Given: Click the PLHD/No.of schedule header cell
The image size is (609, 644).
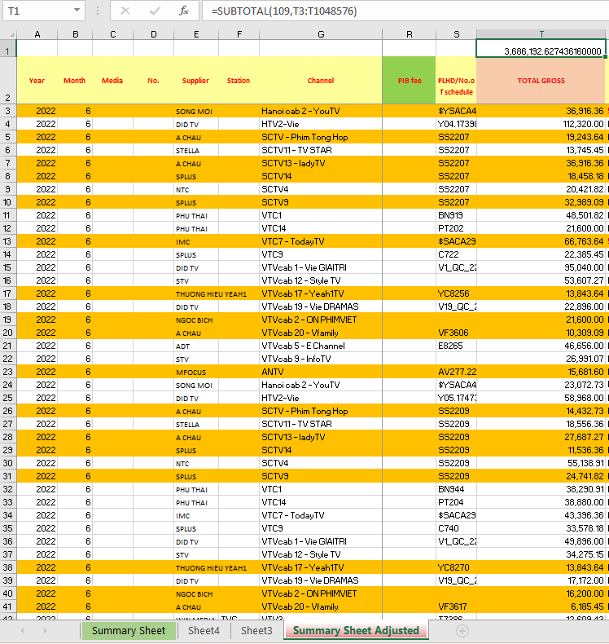Looking at the screenshot, I should click(456, 80).
